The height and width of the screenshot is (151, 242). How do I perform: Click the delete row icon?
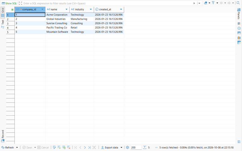pos(69,148)
